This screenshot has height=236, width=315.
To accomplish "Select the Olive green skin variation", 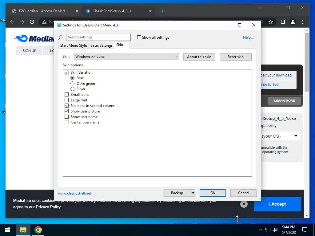I will pos(73,84).
